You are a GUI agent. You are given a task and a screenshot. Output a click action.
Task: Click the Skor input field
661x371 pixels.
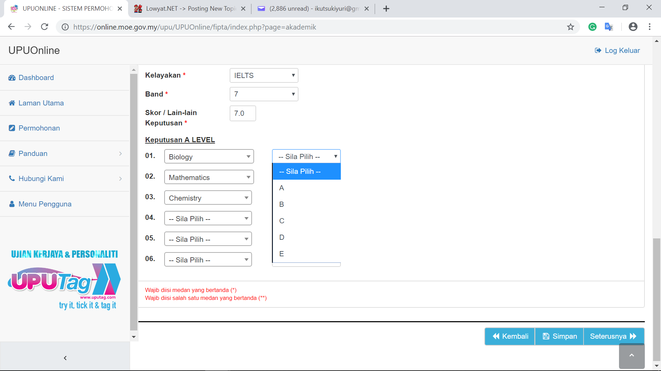(x=242, y=113)
